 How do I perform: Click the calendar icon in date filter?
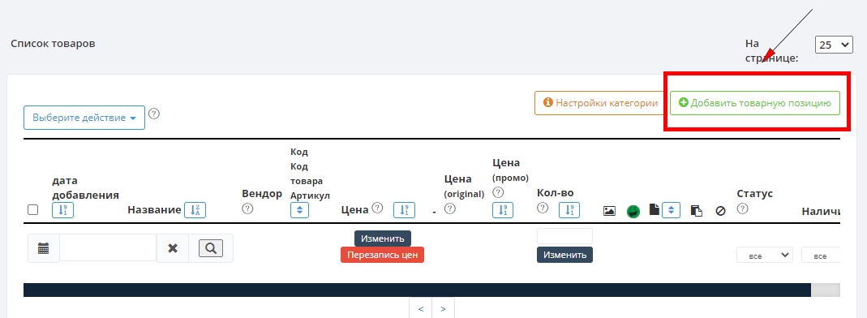[x=44, y=248]
